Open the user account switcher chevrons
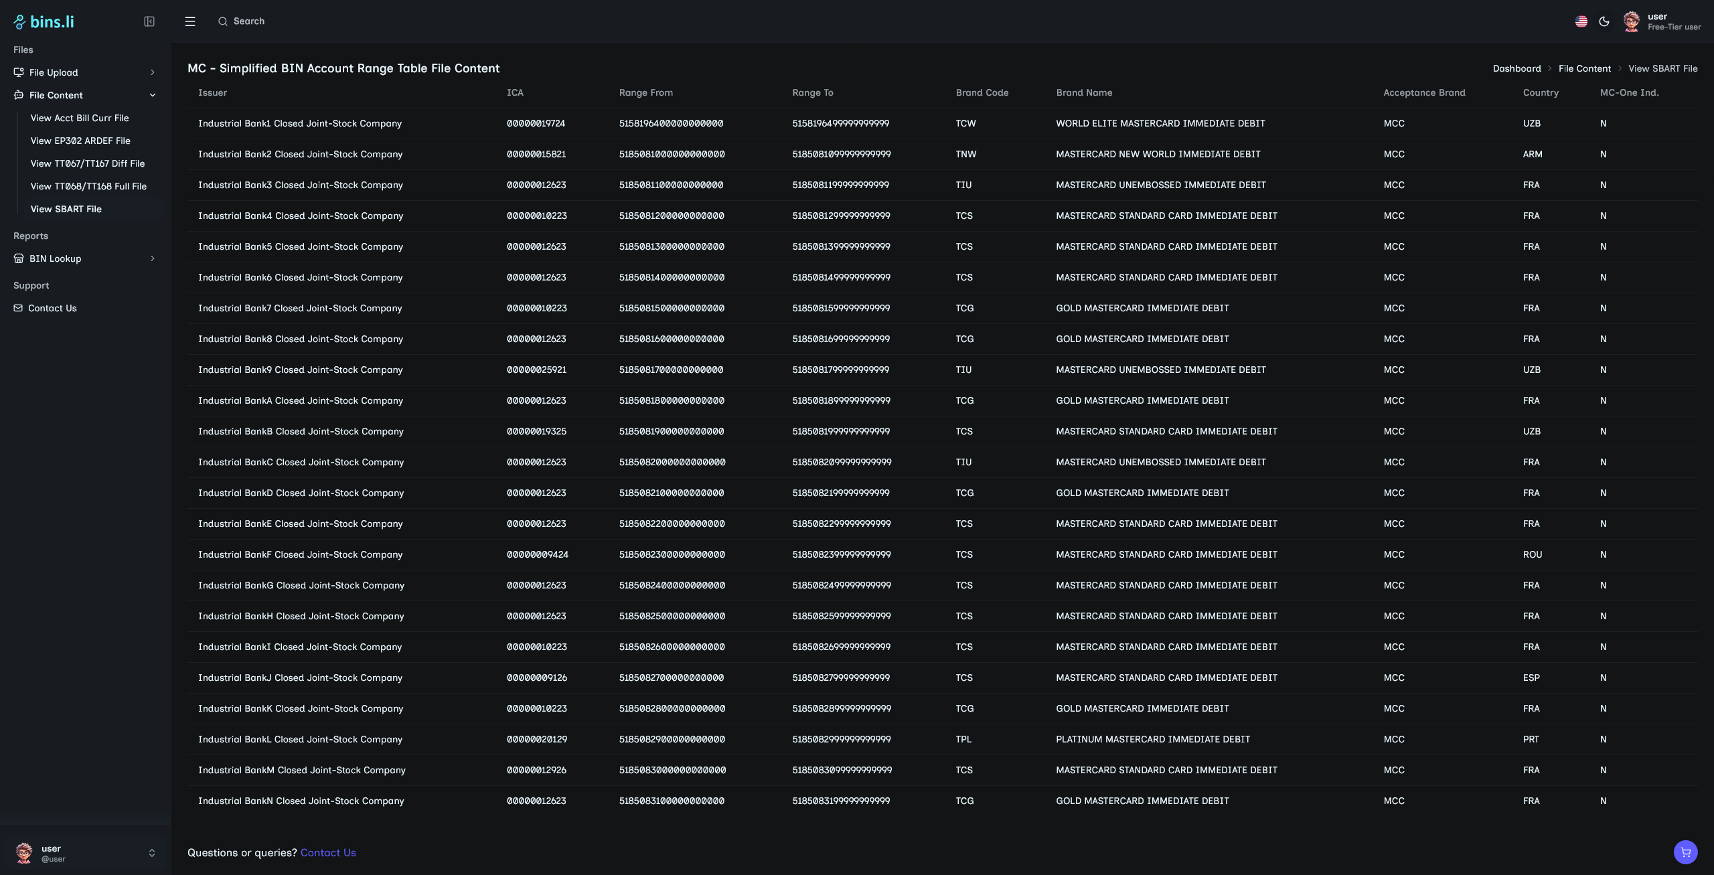Screen dimensions: 1714x875 (152, 853)
